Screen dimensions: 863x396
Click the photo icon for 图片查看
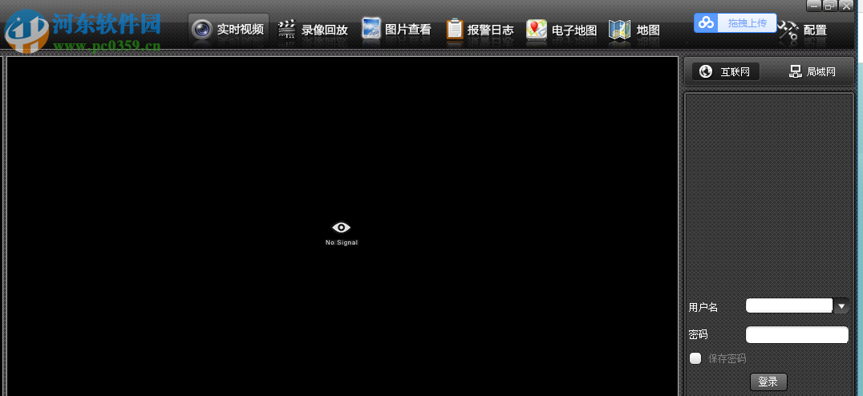[x=371, y=29]
